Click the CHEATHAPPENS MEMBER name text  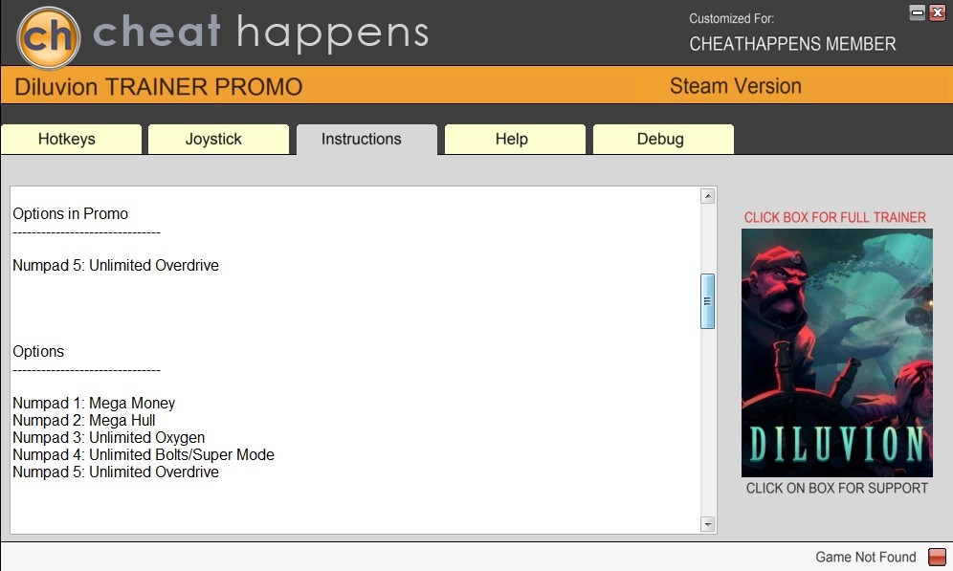792,44
